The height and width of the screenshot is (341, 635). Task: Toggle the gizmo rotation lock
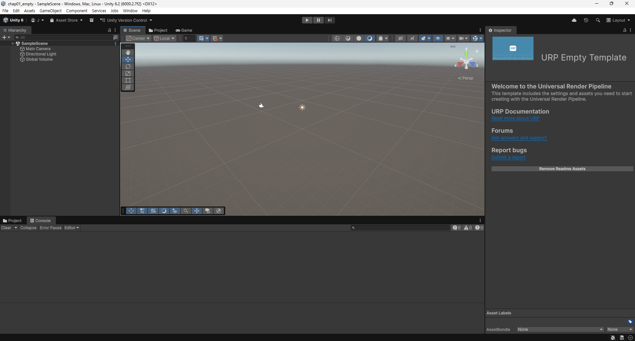477,51
